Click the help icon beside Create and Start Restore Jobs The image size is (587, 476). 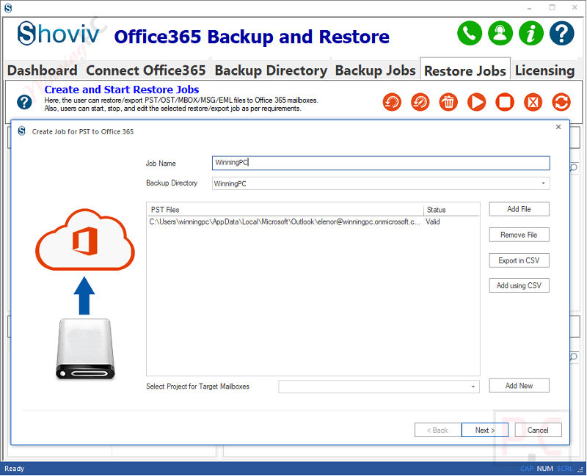pos(24,102)
